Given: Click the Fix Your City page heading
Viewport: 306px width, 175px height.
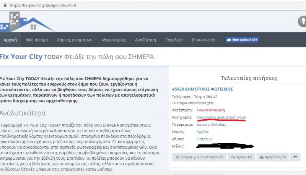Looking at the screenshot, I should point(77,57).
